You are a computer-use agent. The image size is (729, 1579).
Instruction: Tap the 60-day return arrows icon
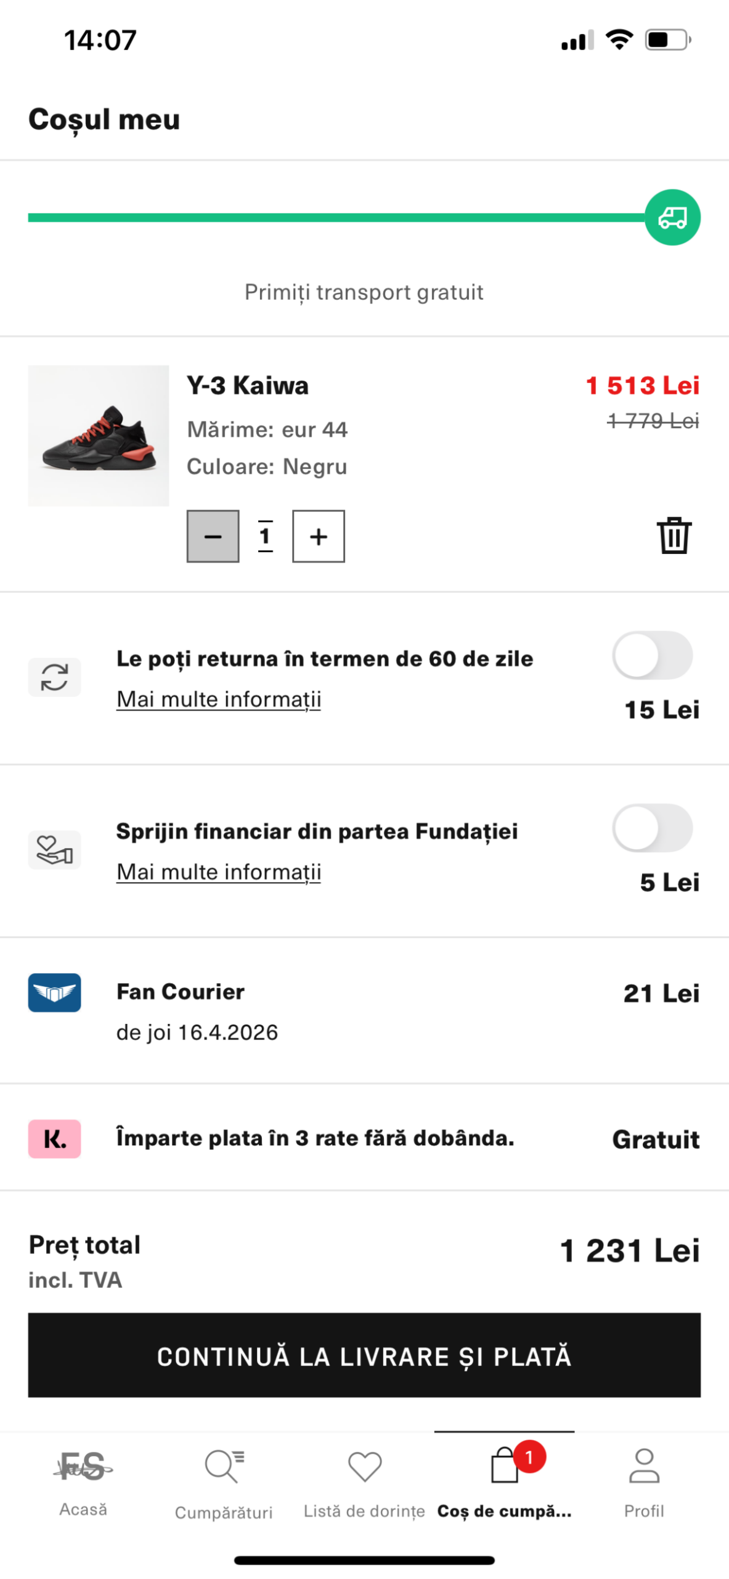[x=54, y=677]
